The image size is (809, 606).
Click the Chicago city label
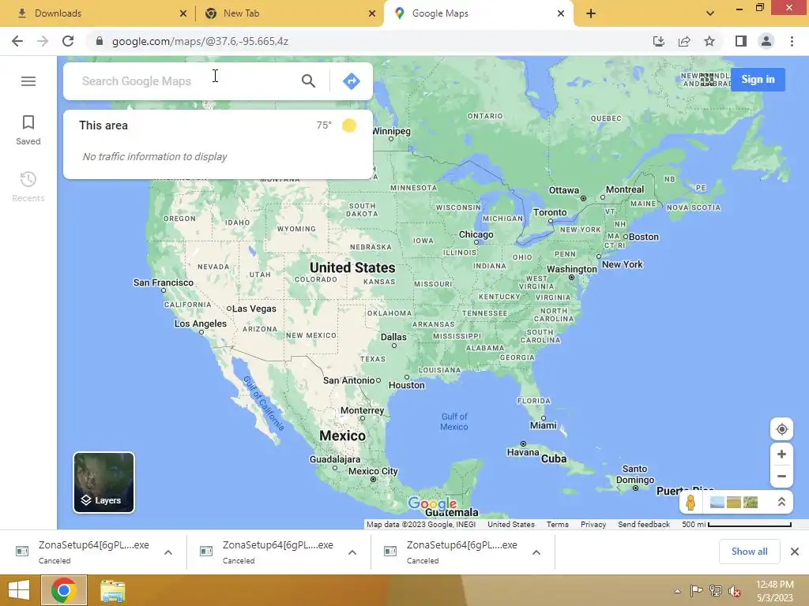[476, 234]
